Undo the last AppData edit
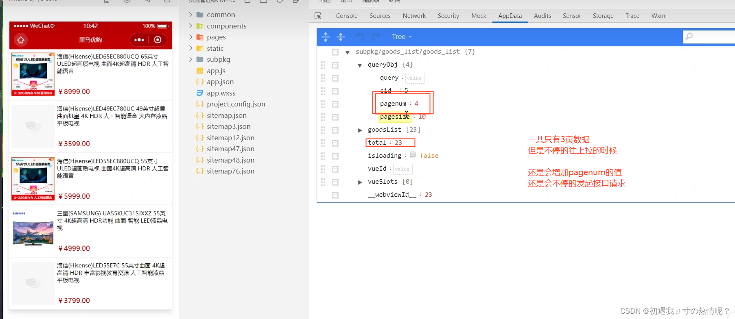The image size is (735, 319). pyautogui.click(x=360, y=37)
